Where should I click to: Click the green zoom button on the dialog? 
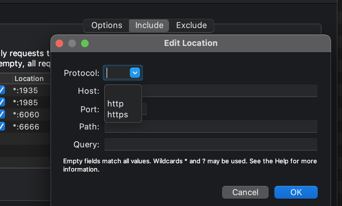click(x=85, y=43)
